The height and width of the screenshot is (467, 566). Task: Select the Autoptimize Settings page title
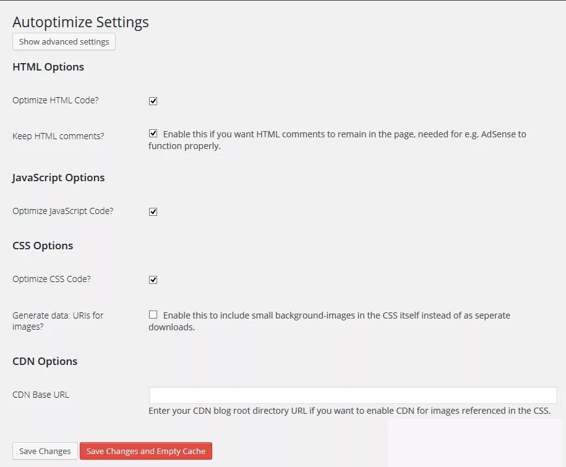pyautogui.click(x=80, y=22)
